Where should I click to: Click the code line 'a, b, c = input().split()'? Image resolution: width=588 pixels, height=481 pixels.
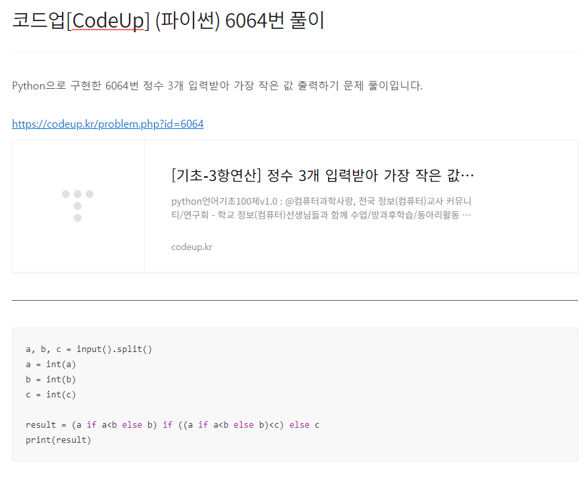point(89,349)
